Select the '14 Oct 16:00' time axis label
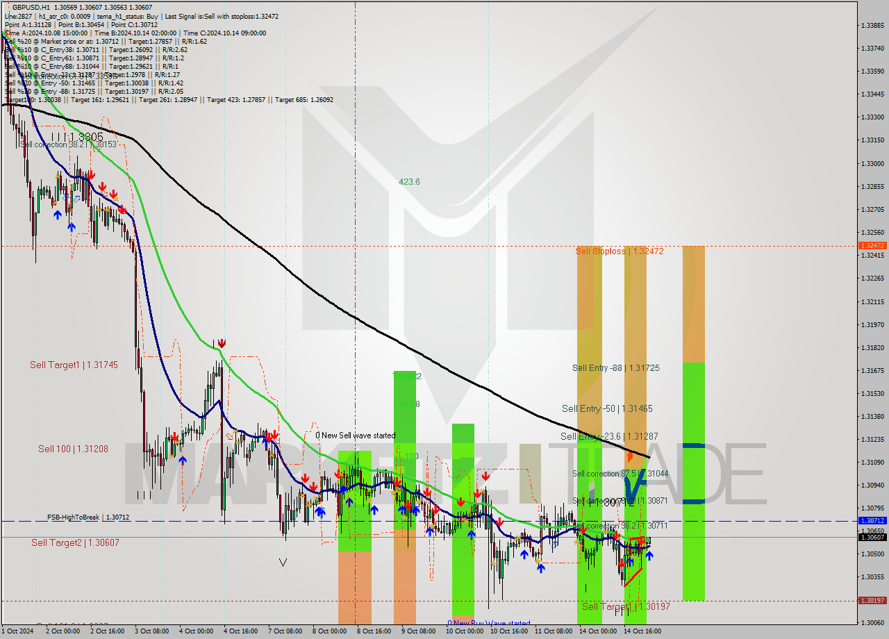 point(642,631)
